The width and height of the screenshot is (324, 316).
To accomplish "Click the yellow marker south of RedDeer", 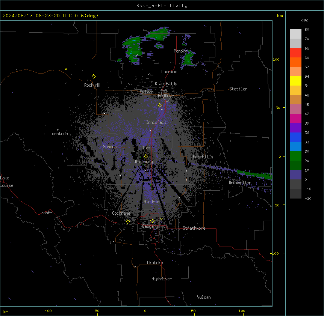I will (160, 105).
